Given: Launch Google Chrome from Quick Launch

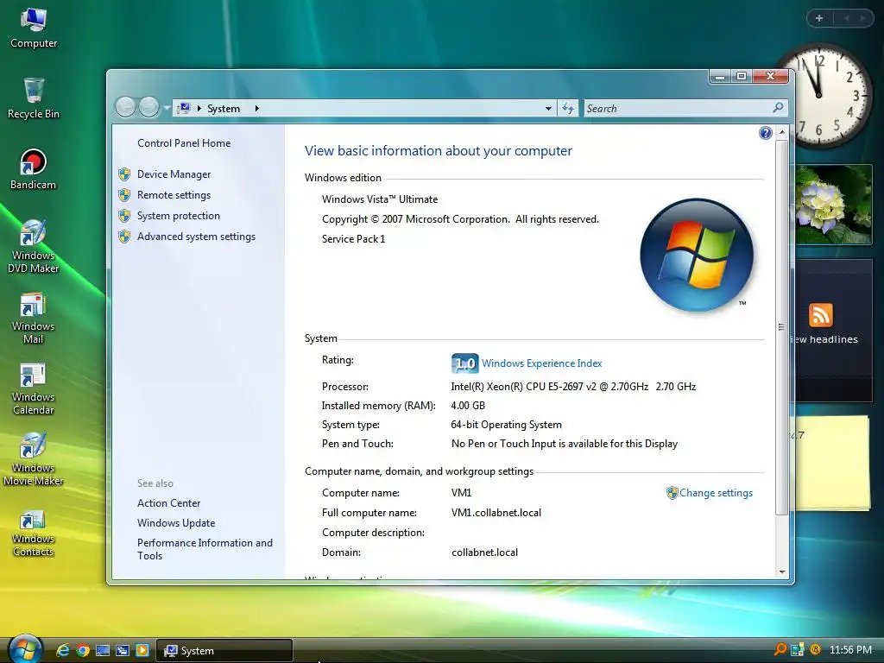Looking at the screenshot, I should coord(83,650).
